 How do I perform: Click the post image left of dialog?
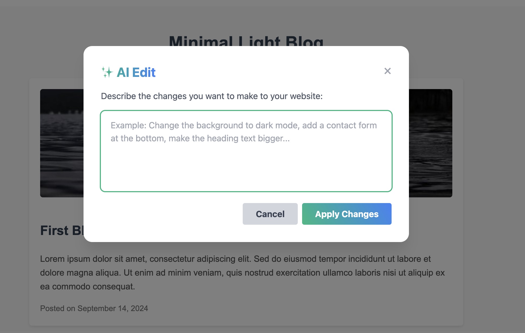[x=62, y=143]
